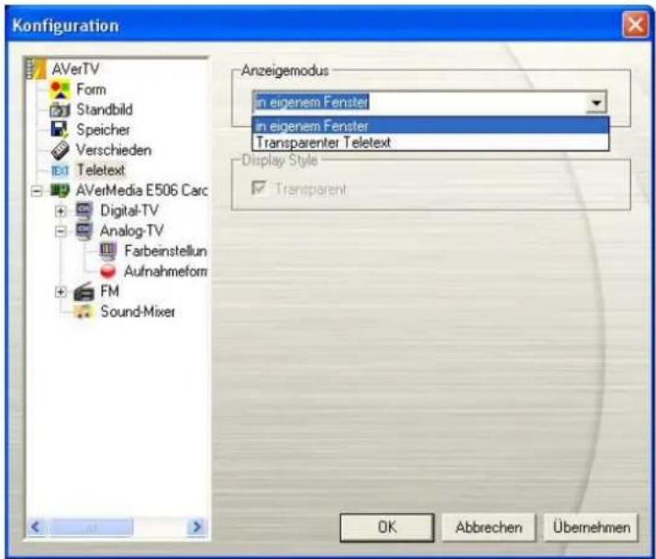Click the Analog-TV monitor icon
The image size is (656, 559).
[x=84, y=231]
